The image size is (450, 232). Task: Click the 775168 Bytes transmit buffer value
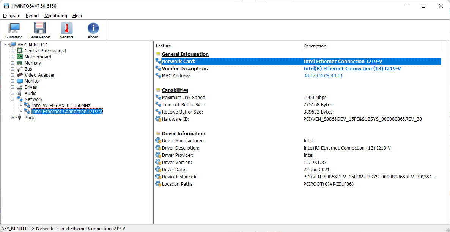click(x=318, y=104)
